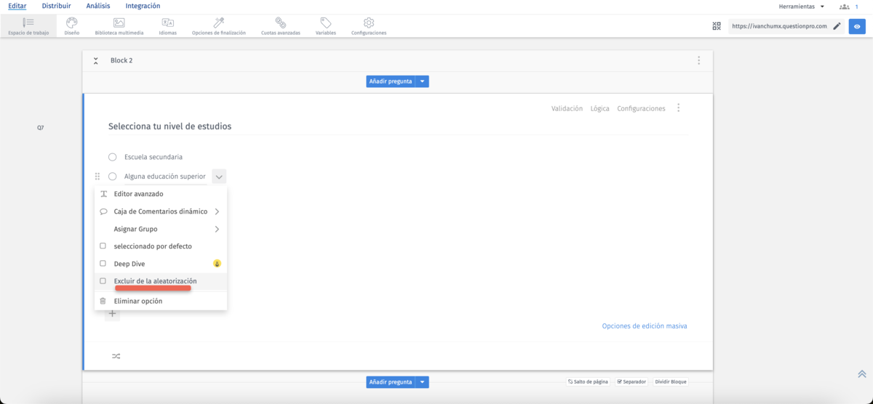Click the Editor avanzado text icon
The image size is (873, 404).
coord(104,194)
